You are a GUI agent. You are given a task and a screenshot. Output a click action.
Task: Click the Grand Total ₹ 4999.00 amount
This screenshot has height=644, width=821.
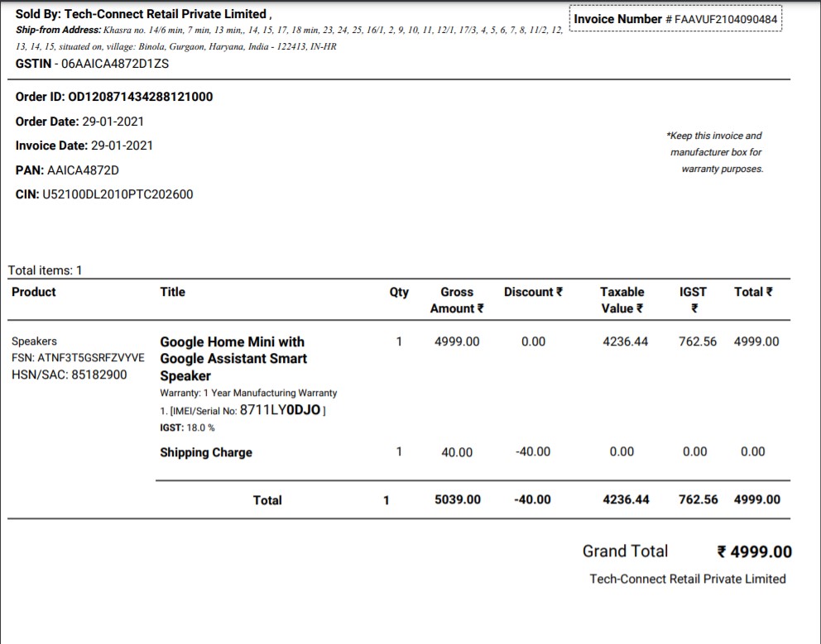click(754, 552)
